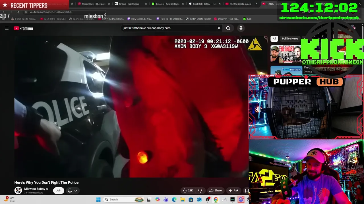Toggle the notification bell for Midwest Safety
364x204 pixels.
tap(70, 190)
